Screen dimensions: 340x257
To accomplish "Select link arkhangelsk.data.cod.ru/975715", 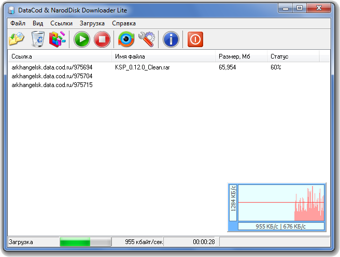I will click(52, 85).
